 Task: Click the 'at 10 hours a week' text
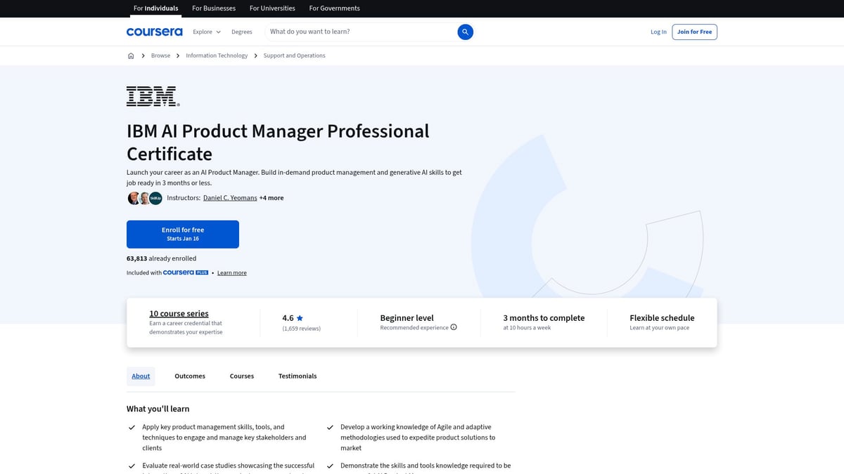click(527, 327)
